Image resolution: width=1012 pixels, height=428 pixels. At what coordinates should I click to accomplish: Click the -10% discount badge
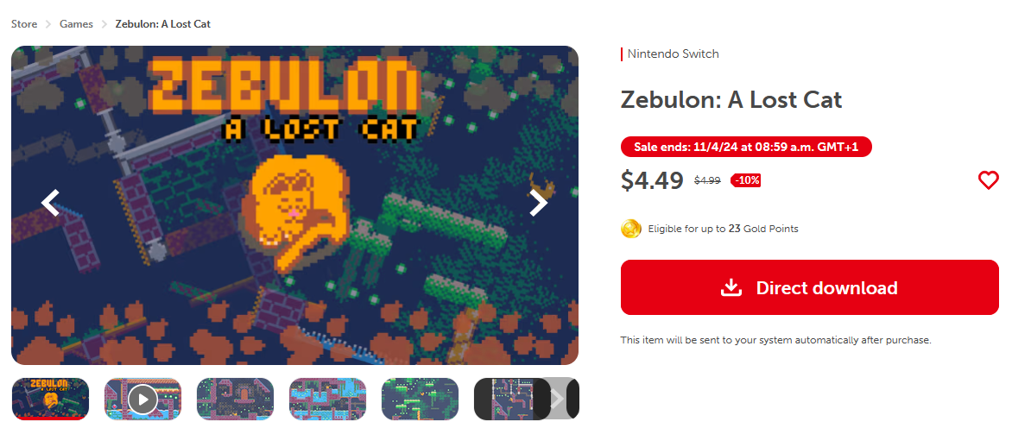click(x=745, y=180)
